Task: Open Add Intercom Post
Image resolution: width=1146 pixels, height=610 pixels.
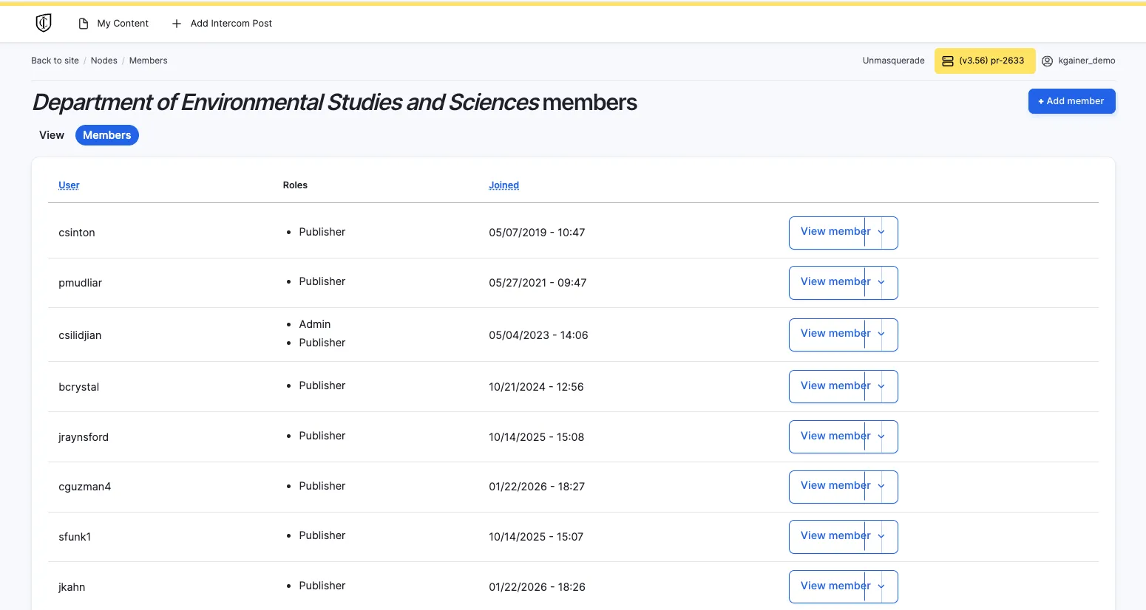Action: 222,24
